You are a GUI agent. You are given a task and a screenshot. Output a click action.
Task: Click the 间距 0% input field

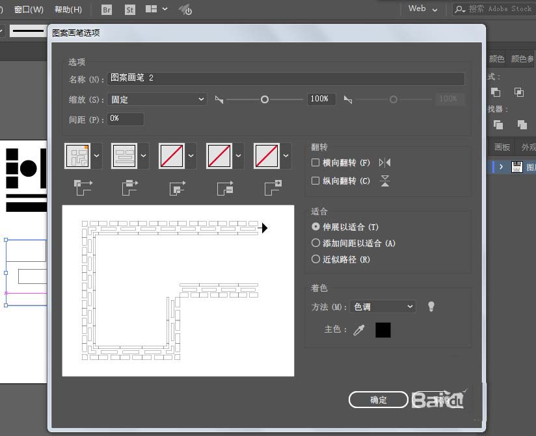(x=126, y=119)
